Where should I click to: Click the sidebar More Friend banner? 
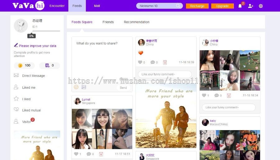click(37, 145)
